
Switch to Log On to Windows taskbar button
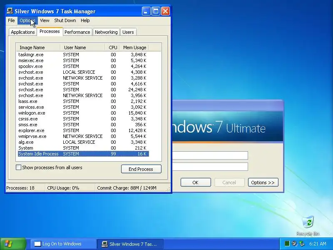tap(64, 244)
